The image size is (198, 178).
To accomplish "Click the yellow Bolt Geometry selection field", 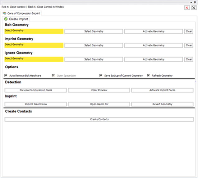I will [x=34, y=31].
